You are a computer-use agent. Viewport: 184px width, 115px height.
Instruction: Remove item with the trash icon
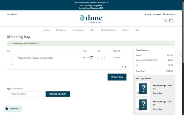pyautogui.click(x=125, y=67)
